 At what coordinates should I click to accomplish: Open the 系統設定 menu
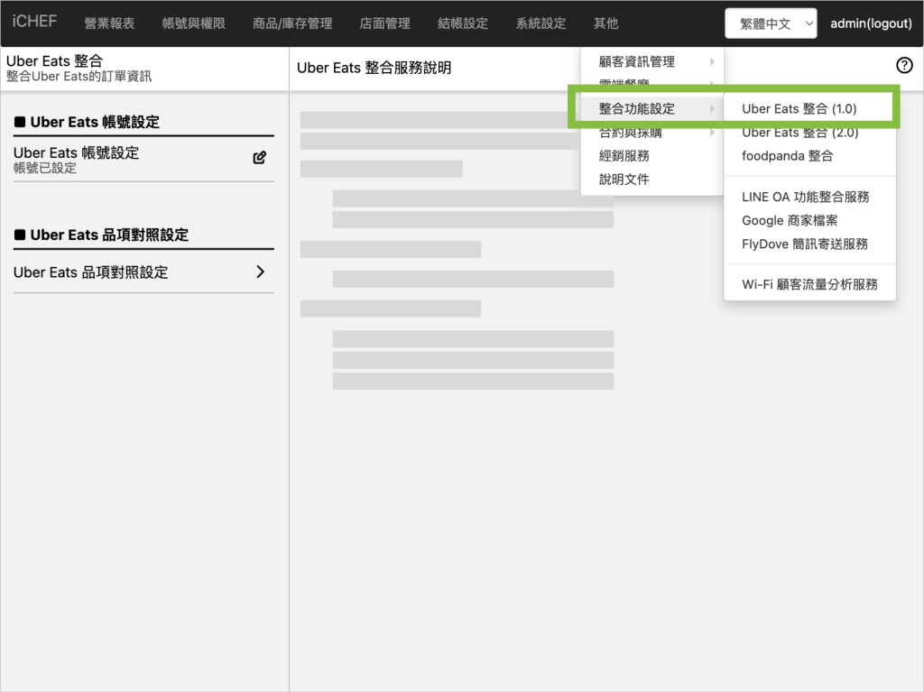click(x=541, y=23)
